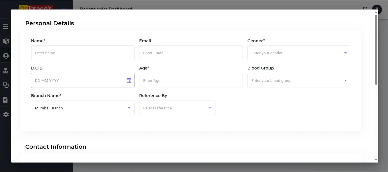The height and width of the screenshot is (172, 388).
Task: Open the stethoscope treatments icon in sidebar
Action: point(6,85)
